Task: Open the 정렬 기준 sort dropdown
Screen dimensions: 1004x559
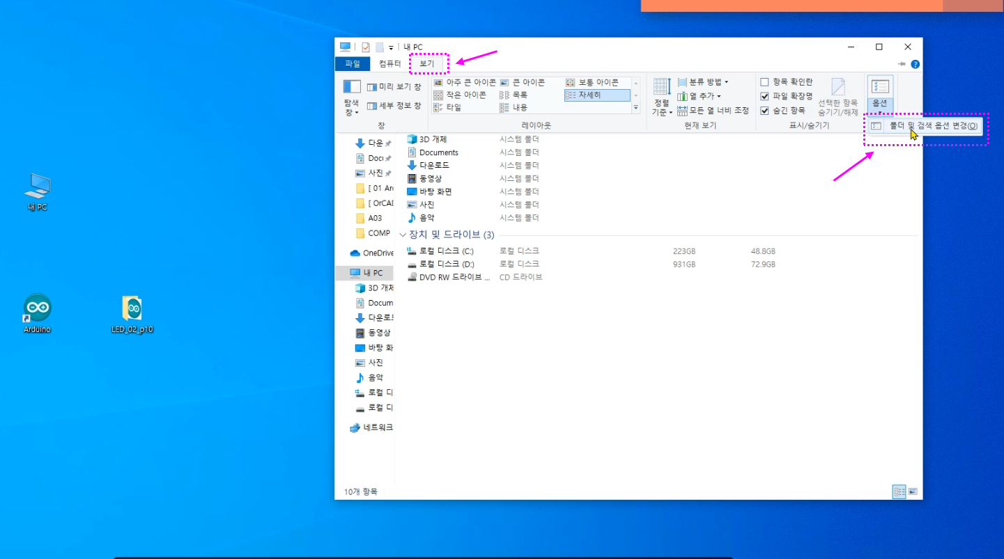Action: (662, 98)
